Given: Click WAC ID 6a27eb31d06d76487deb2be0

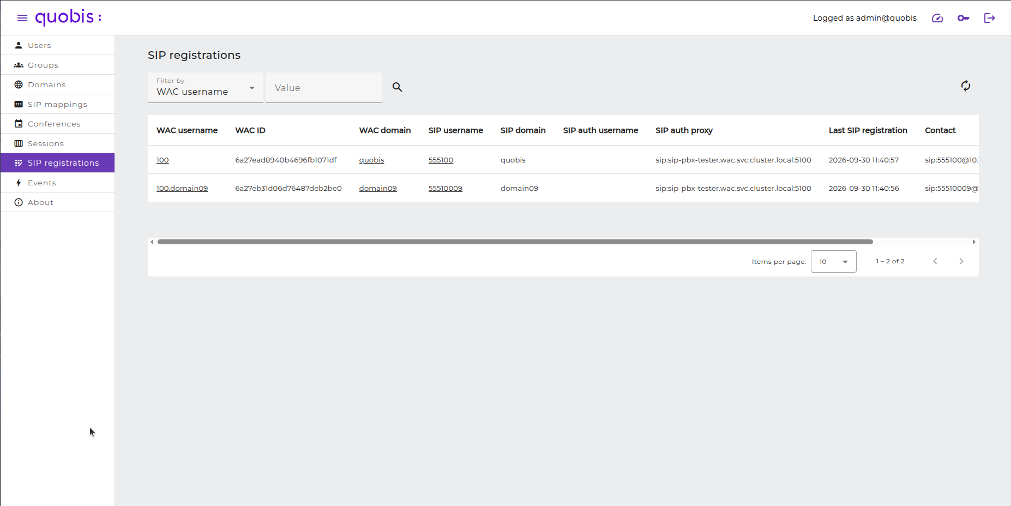Looking at the screenshot, I should 288,188.
